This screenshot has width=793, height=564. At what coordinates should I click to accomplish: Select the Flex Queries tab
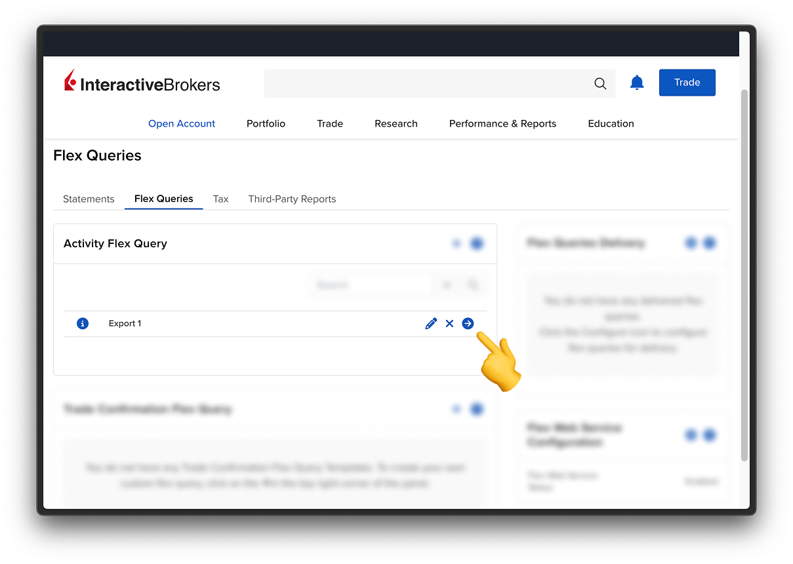(164, 199)
